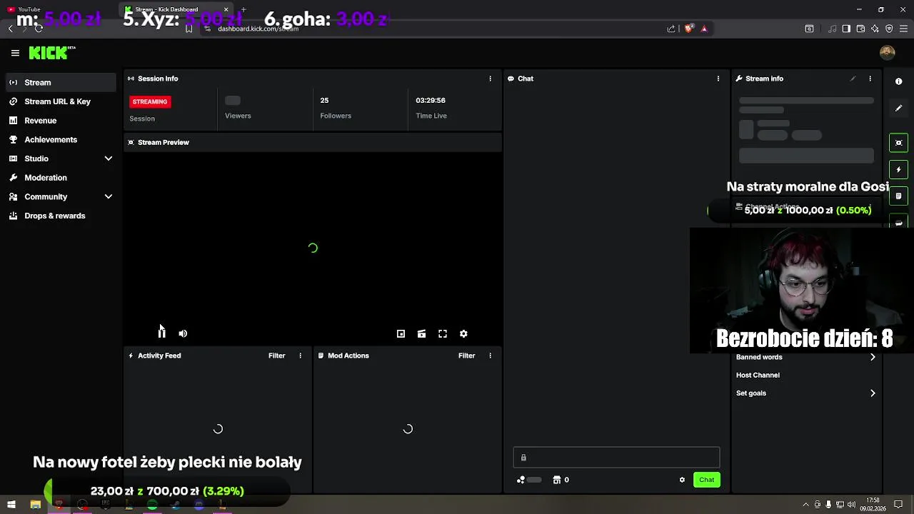This screenshot has width=914, height=514.
Task: Open chat settings gear icon
Action: click(682, 480)
